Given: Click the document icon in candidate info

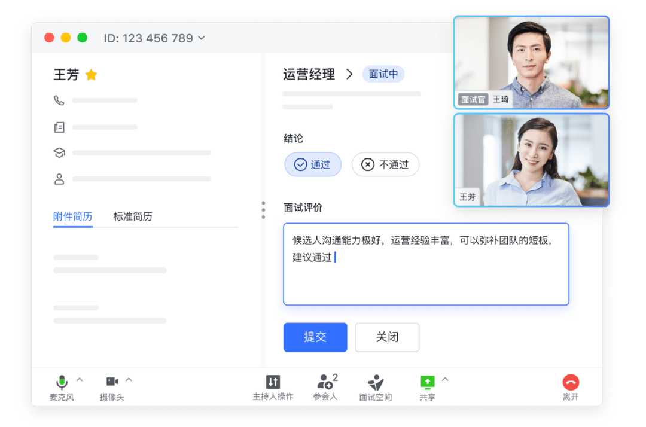Looking at the screenshot, I should coord(59,127).
